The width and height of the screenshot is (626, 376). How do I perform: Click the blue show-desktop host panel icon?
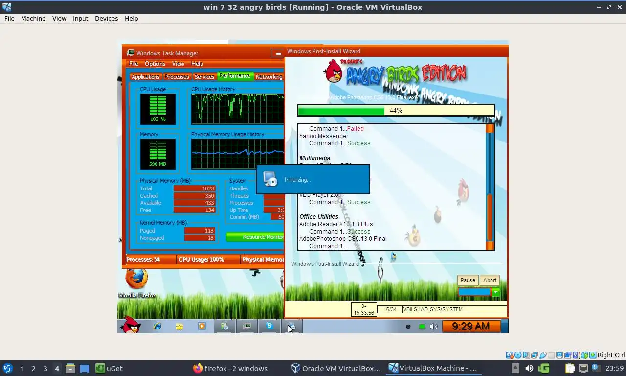click(85, 368)
